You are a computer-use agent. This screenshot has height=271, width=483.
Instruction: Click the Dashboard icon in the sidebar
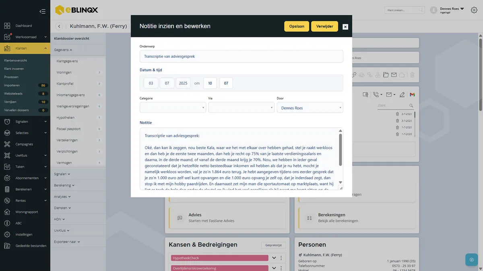point(7,26)
